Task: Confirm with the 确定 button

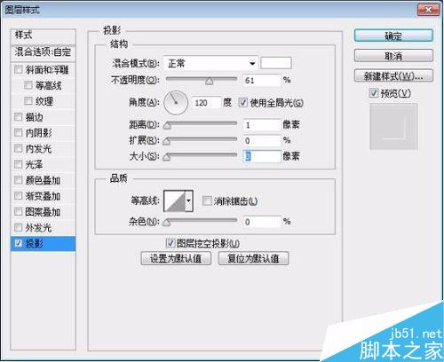Action: (393, 35)
